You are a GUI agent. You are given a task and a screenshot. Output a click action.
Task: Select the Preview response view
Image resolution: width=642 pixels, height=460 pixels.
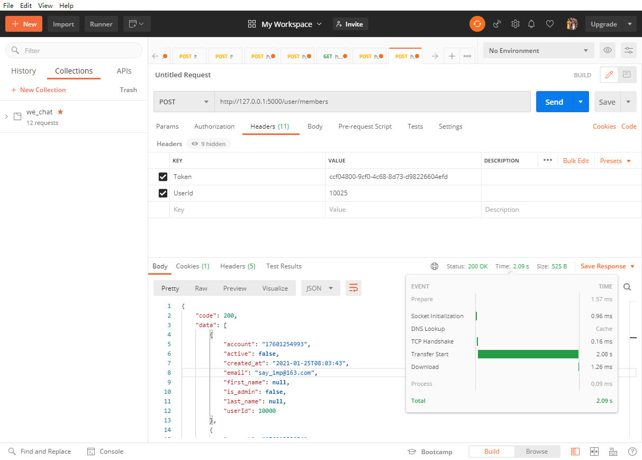click(235, 288)
